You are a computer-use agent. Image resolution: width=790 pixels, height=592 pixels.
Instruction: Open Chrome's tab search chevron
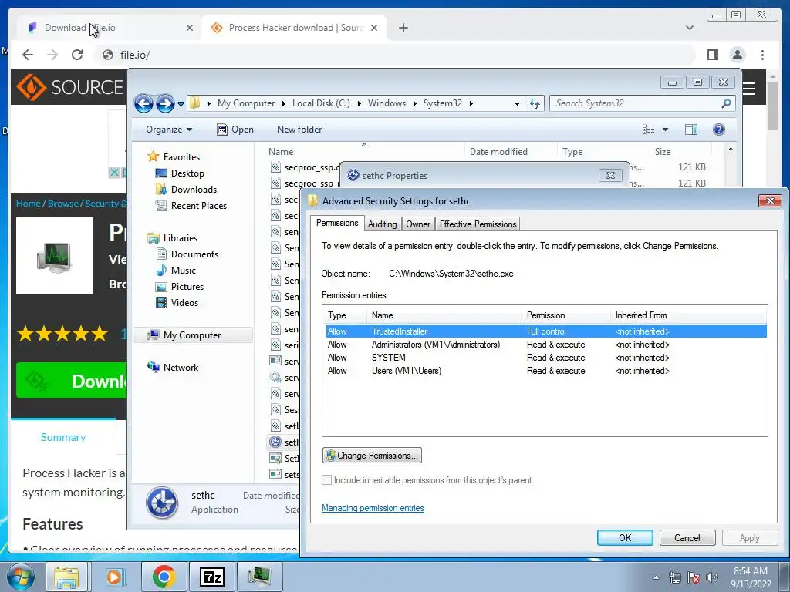[690, 28]
